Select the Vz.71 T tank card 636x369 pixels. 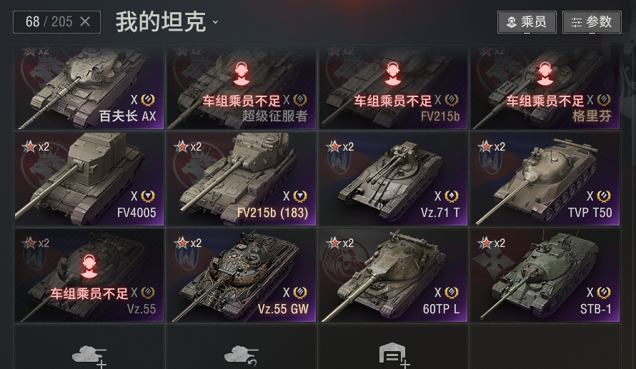(393, 178)
